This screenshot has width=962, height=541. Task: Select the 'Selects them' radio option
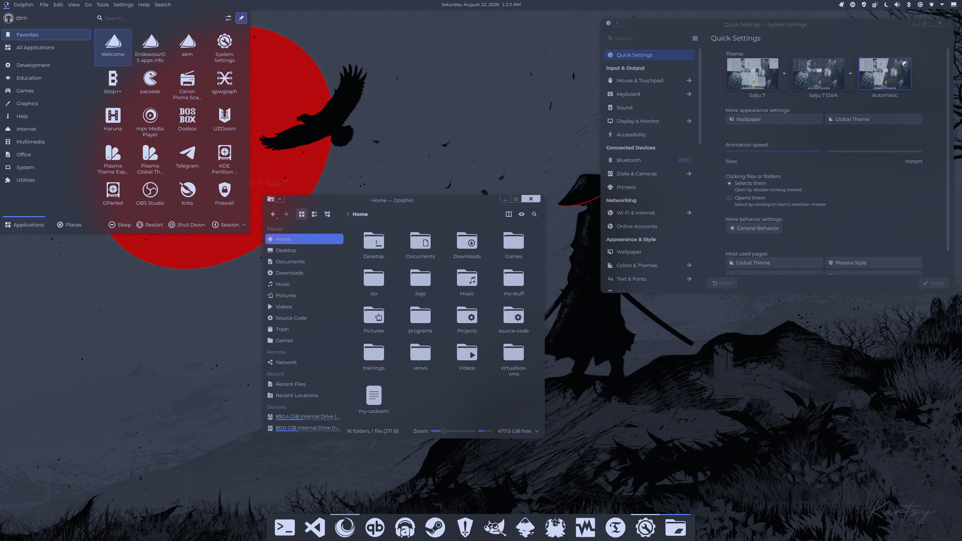pos(730,183)
